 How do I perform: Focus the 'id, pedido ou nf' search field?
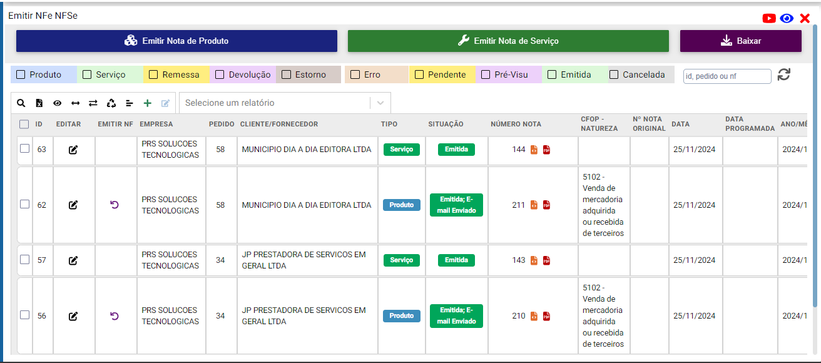(727, 76)
